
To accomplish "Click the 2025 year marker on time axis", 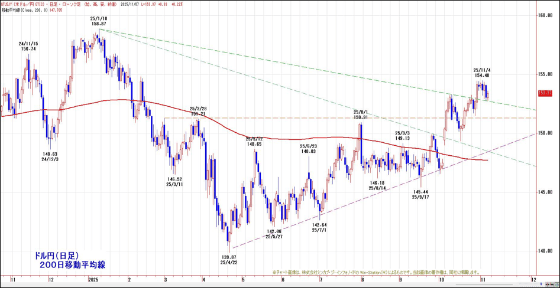I will click(92, 280).
